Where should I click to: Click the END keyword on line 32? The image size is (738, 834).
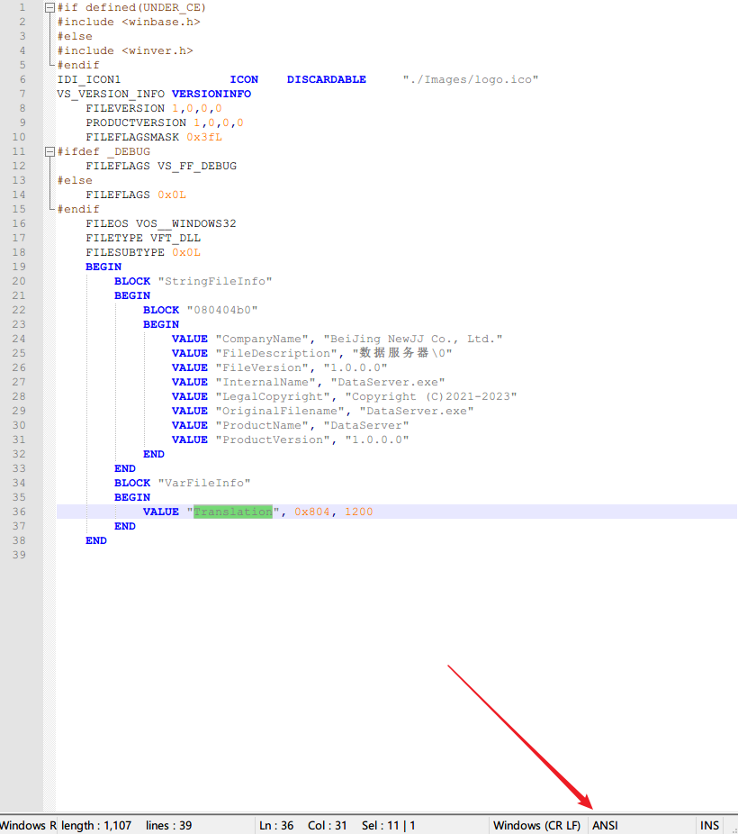pyautogui.click(x=154, y=454)
